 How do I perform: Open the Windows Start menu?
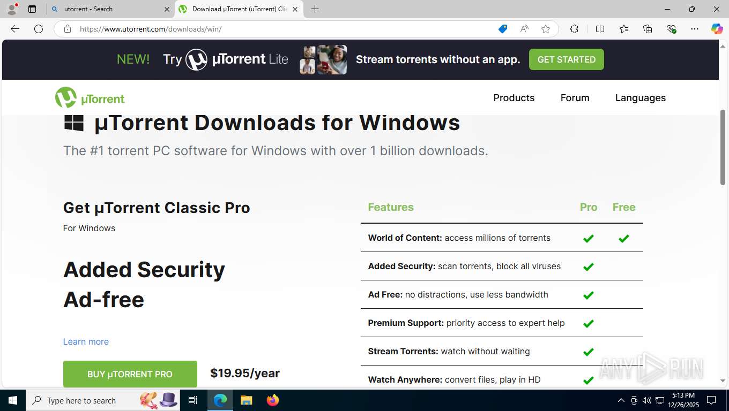[12, 400]
